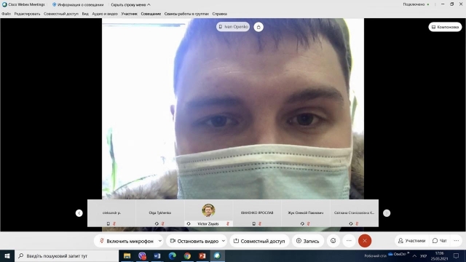Show hidden tray icons chevron

tap(414, 255)
